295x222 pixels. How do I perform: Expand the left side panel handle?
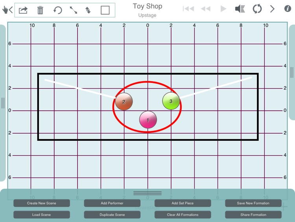[3, 103]
